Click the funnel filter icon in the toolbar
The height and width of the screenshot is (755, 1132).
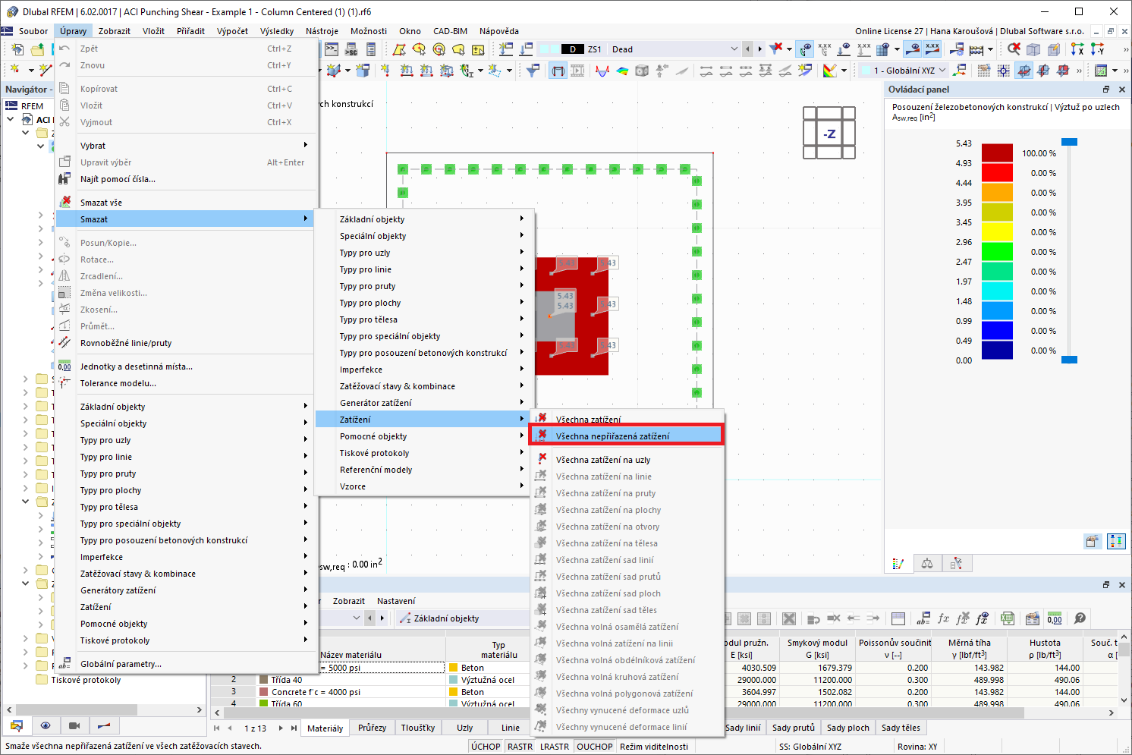[533, 71]
